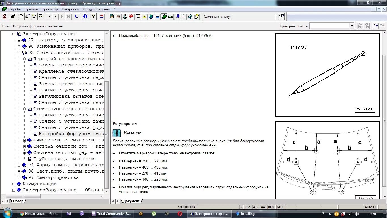Click the volume icon in system tray
The width and height of the screenshot is (387, 218).
[x=357, y=214]
